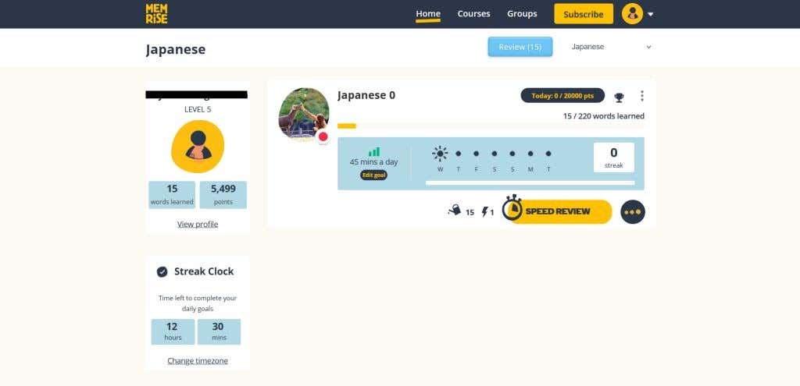Open the vertical three-dot course menu
800x386 pixels.
coord(642,96)
